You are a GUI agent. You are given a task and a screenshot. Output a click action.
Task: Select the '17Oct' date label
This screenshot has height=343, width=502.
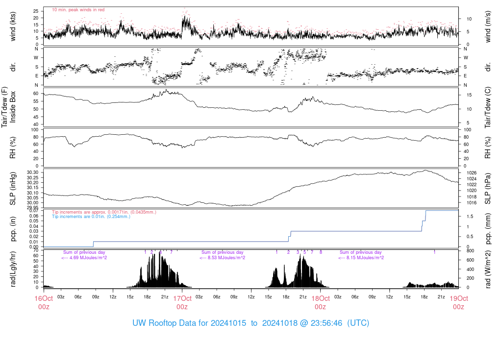[x=182, y=298]
